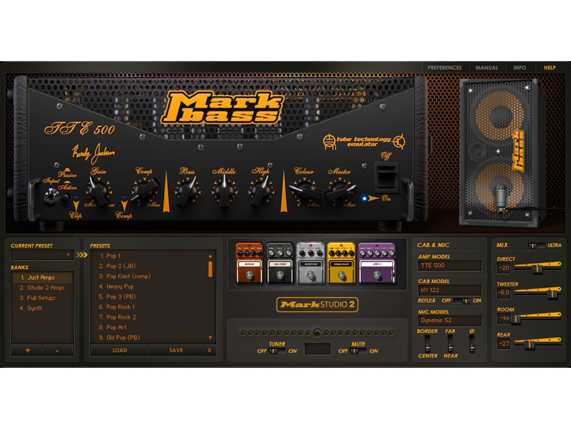Click the tuner note display box

318,349
